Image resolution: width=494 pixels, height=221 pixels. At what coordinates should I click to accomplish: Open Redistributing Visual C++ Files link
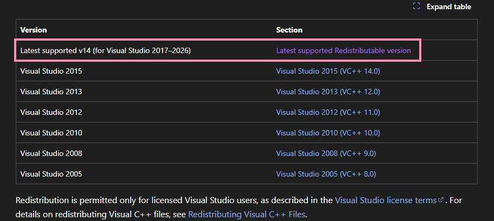point(247,214)
